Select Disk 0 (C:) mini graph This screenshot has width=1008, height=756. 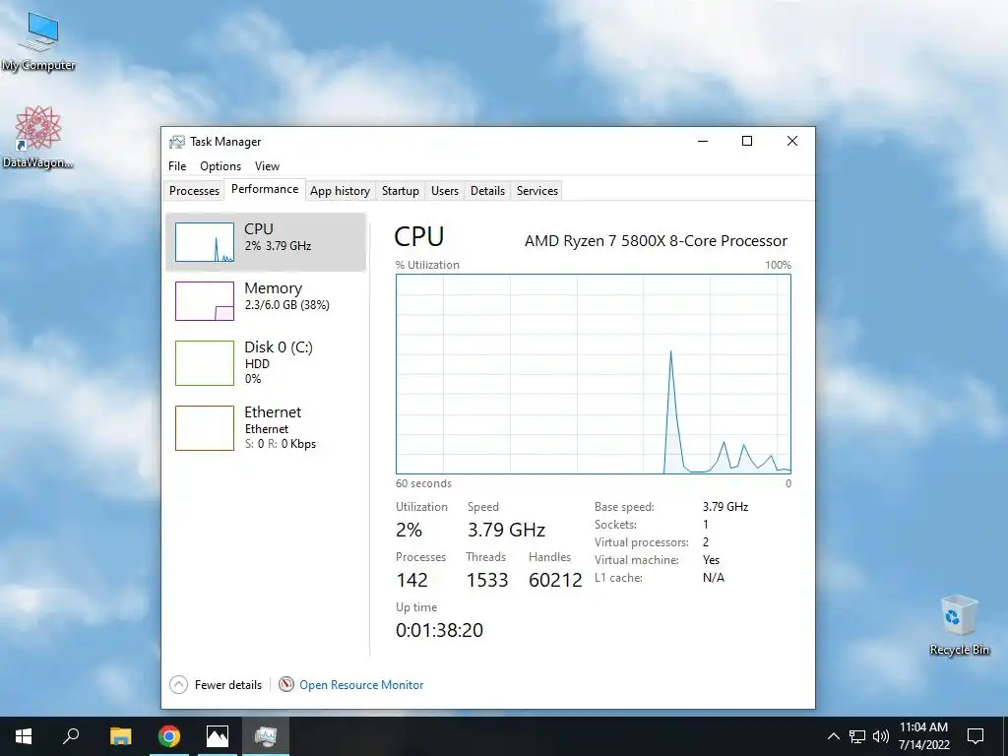pyautogui.click(x=205, y=363)
